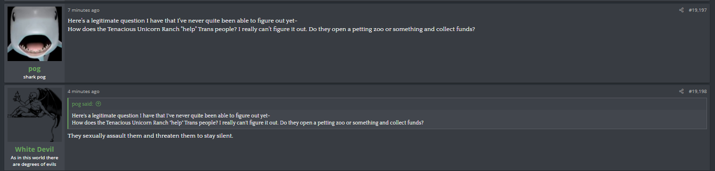Screen dimensions: 715x171
Task: Click the 'shark pog' user title
Action: (34, 77)
